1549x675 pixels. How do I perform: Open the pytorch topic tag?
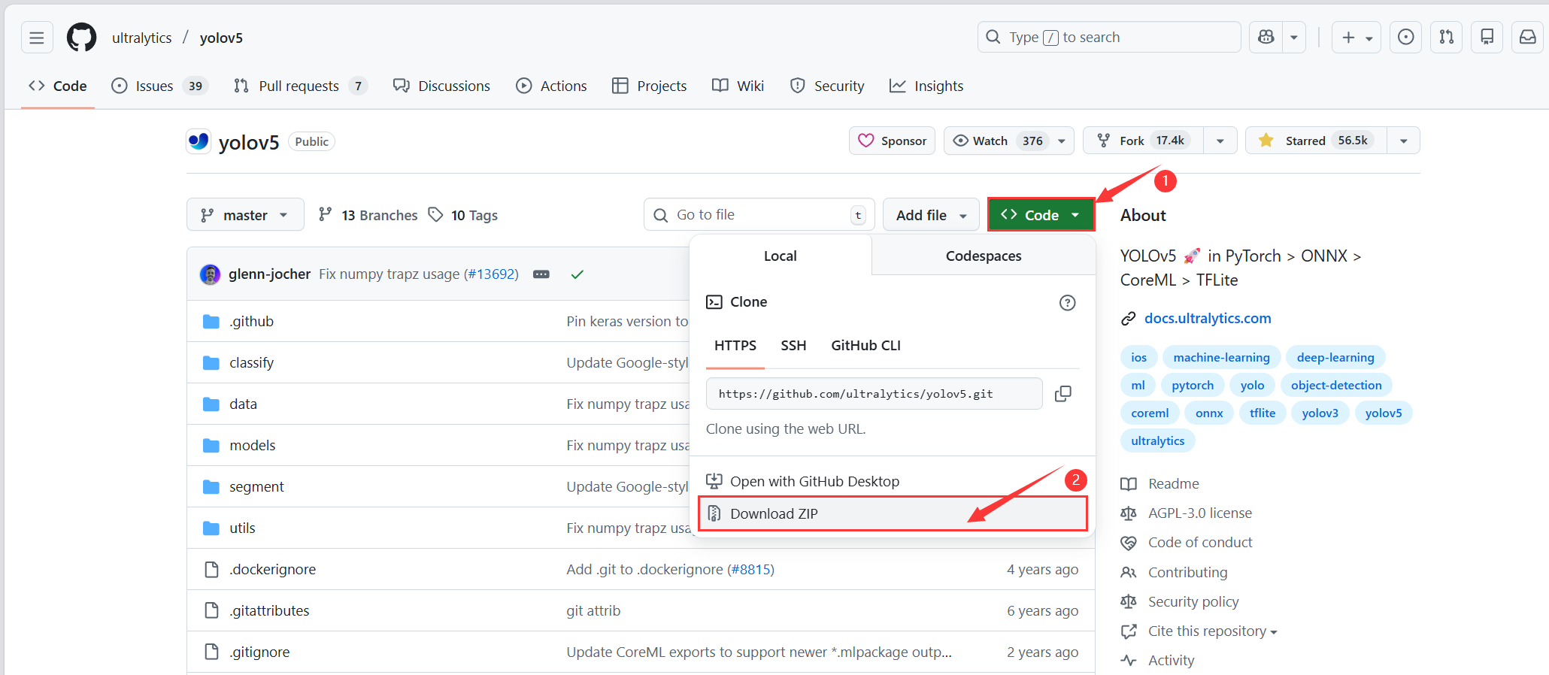click(x=1193, y=385)
